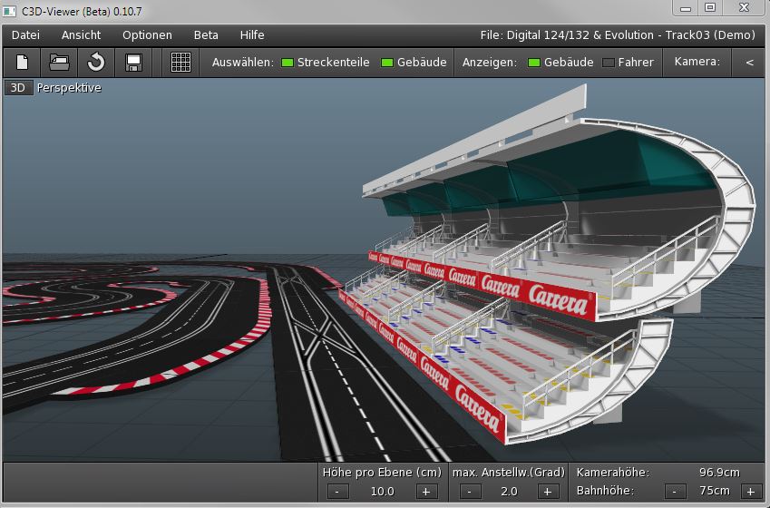
Task: Maximize the C3D-Viewer window
Action: [710, 7]
